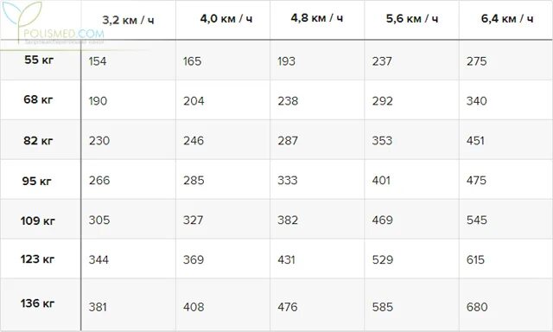Select the 6,4 км / ч column header
Viewport: 553px width, 332px height.
(507, 18)
